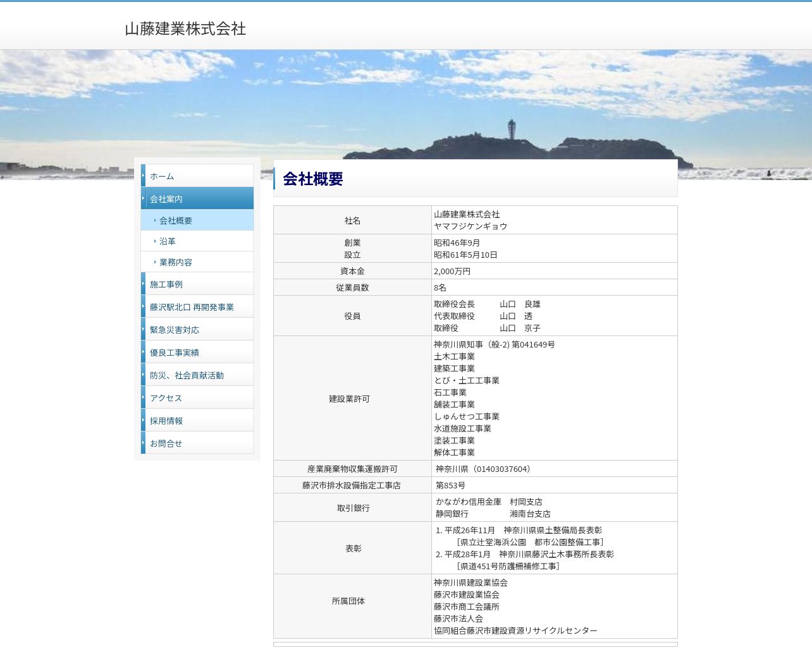Click the 役員 row label
The width and height of the screenshot is (812, 664).
pyautogui.click(x=352, y=316)
